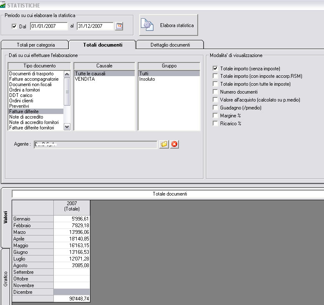
Task: Uncheck Totale importo (senza imposte)
Action: click(215, 68)
